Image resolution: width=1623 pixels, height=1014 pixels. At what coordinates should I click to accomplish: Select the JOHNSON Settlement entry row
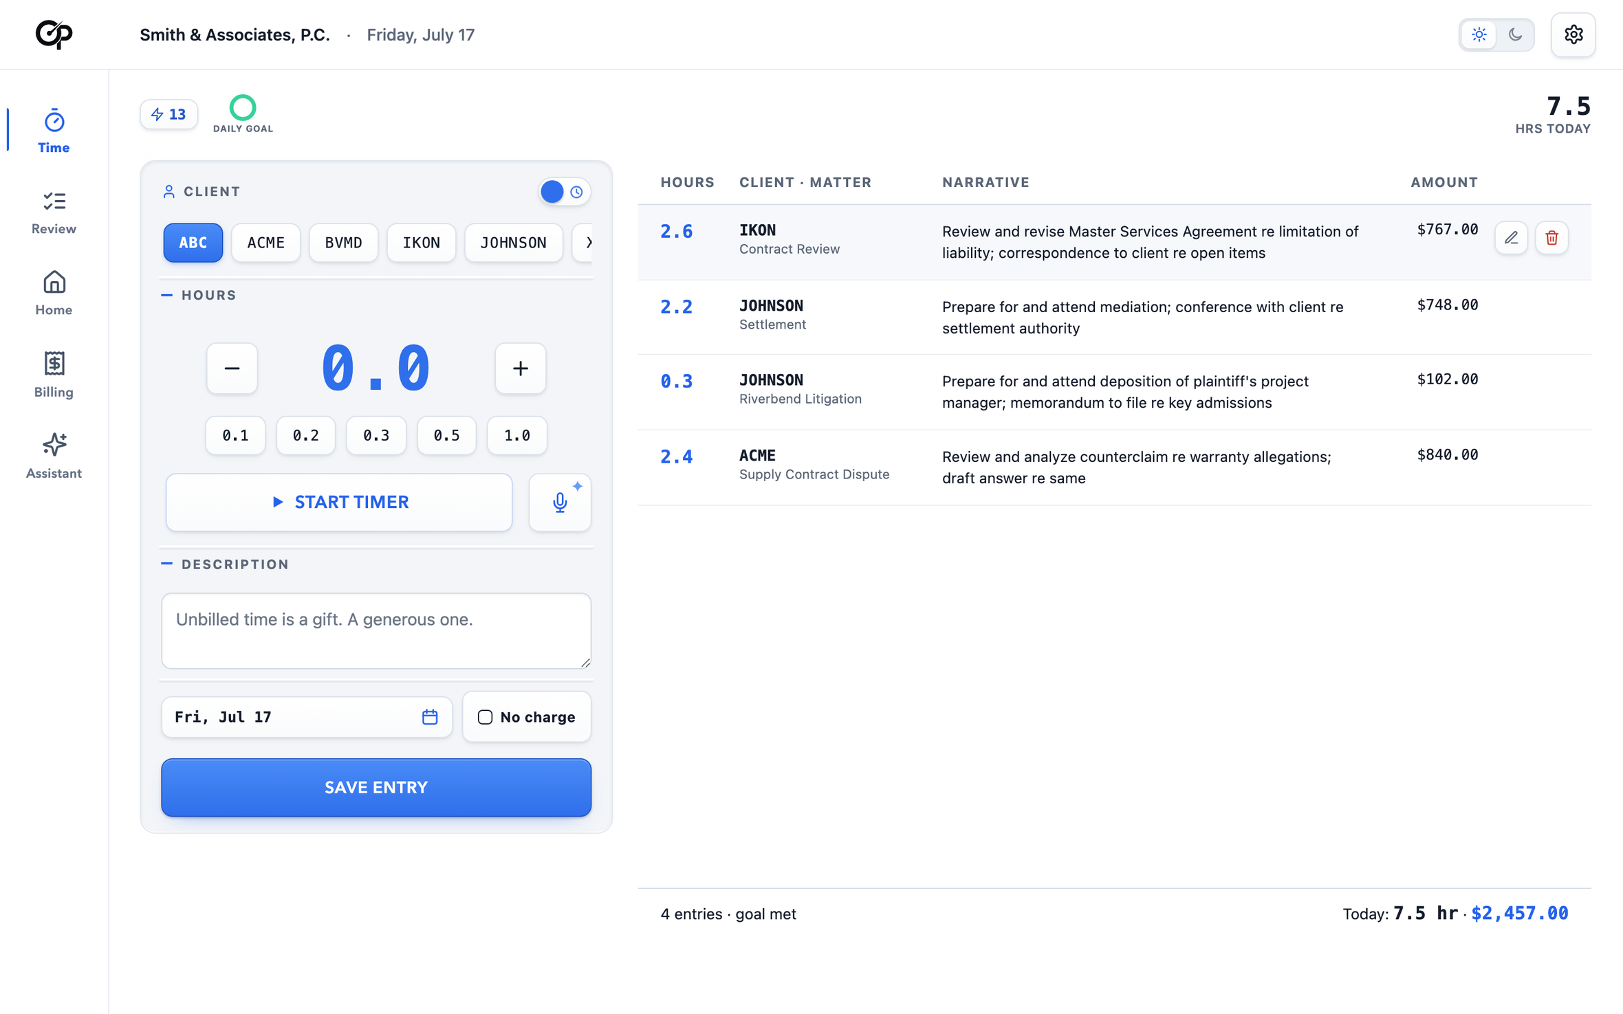(x=1114, y=318)
